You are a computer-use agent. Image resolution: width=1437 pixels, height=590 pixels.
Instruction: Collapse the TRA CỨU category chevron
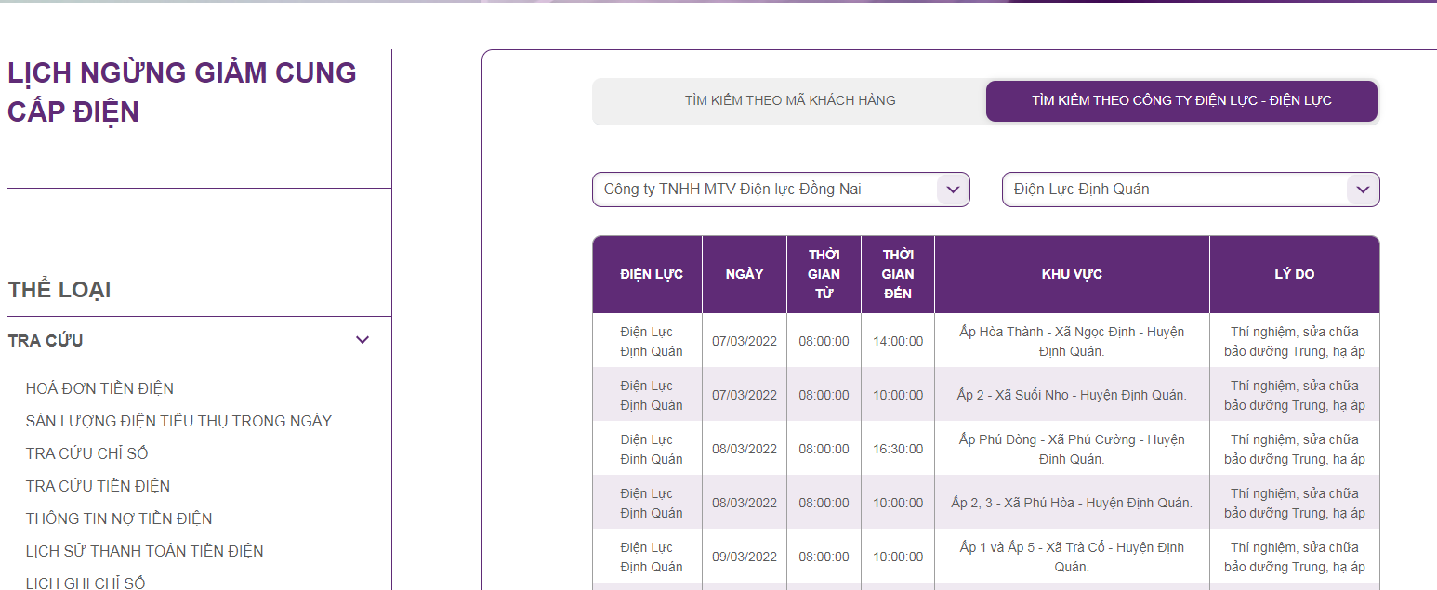point(363,340)
